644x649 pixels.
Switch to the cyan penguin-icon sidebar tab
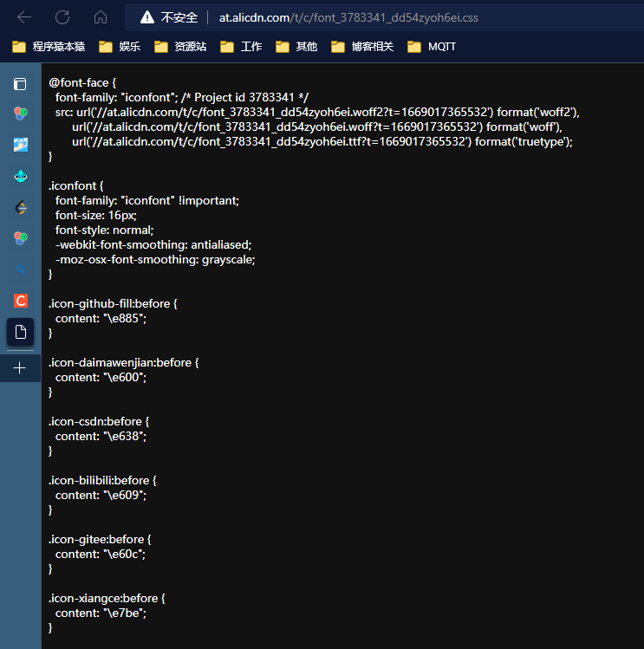click(x=20, y=176)
